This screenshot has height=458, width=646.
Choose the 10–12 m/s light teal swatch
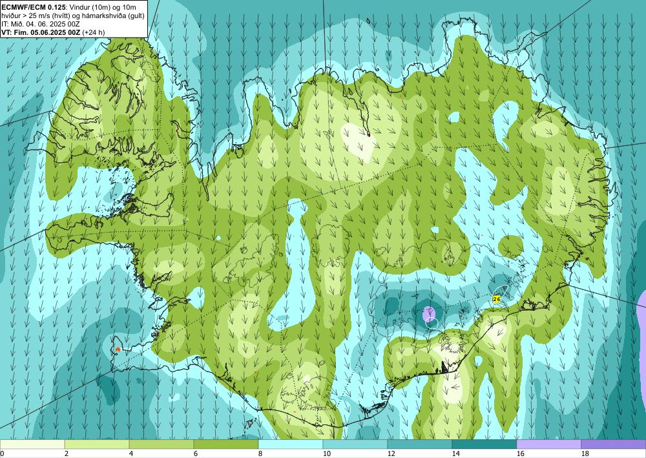[x=355, y=444]
